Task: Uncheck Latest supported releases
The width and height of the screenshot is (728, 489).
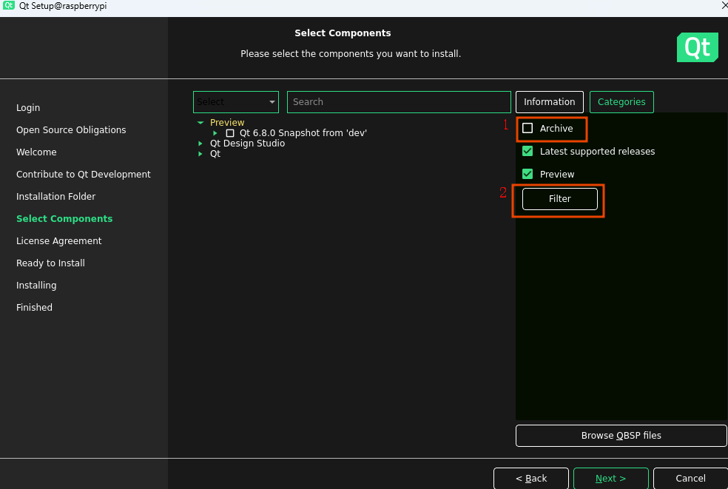Action: 528,151
